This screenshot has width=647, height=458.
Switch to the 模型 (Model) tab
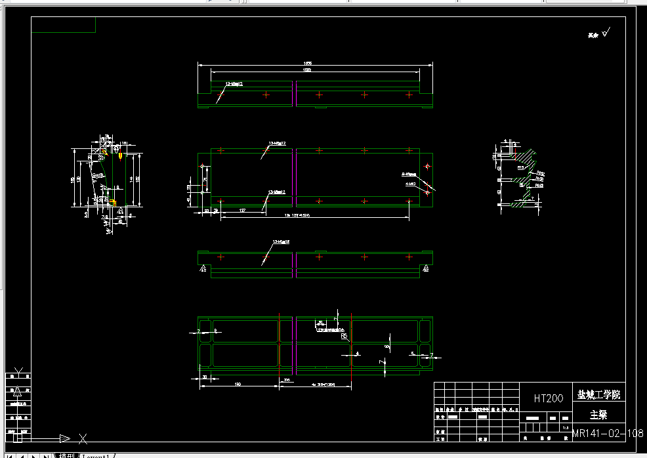[x=66, y=455]
